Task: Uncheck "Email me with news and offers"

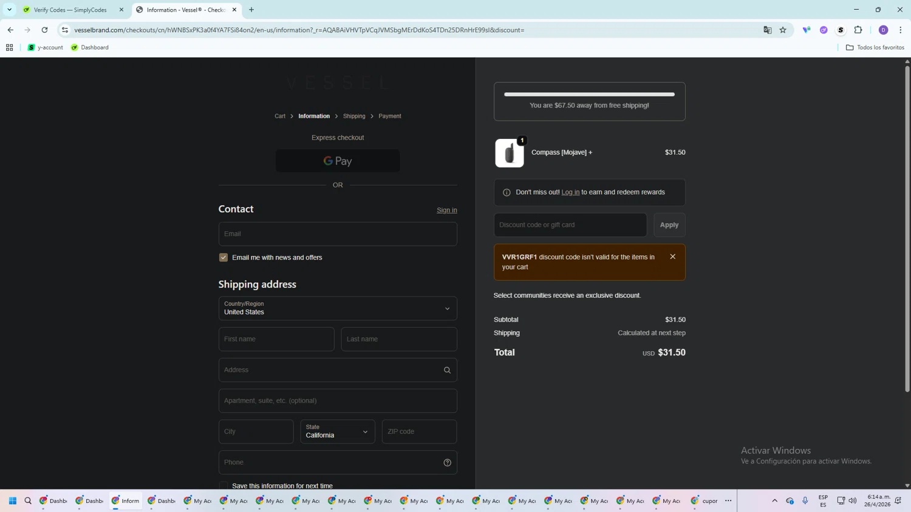Action: click(x=223, y=257)
